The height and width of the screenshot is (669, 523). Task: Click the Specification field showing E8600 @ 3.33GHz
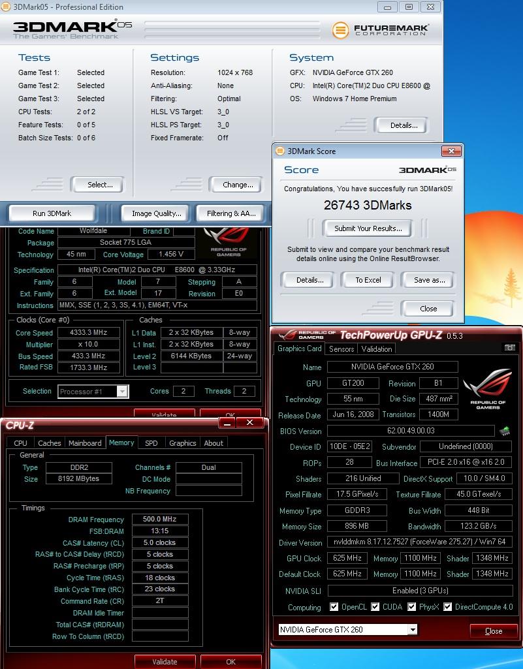(157, 270)
